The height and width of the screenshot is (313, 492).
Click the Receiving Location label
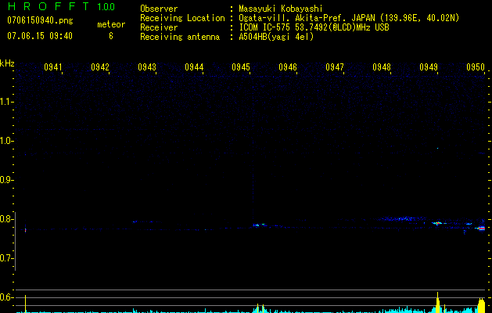tap(182, 18)
